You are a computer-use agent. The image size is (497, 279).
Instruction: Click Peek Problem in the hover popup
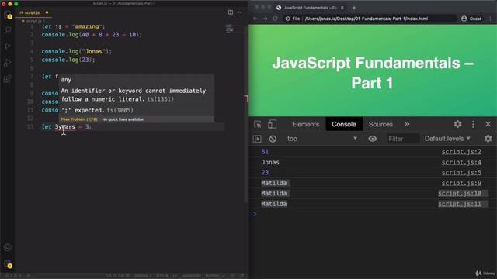pyautogui.click(x=79, y=119)
